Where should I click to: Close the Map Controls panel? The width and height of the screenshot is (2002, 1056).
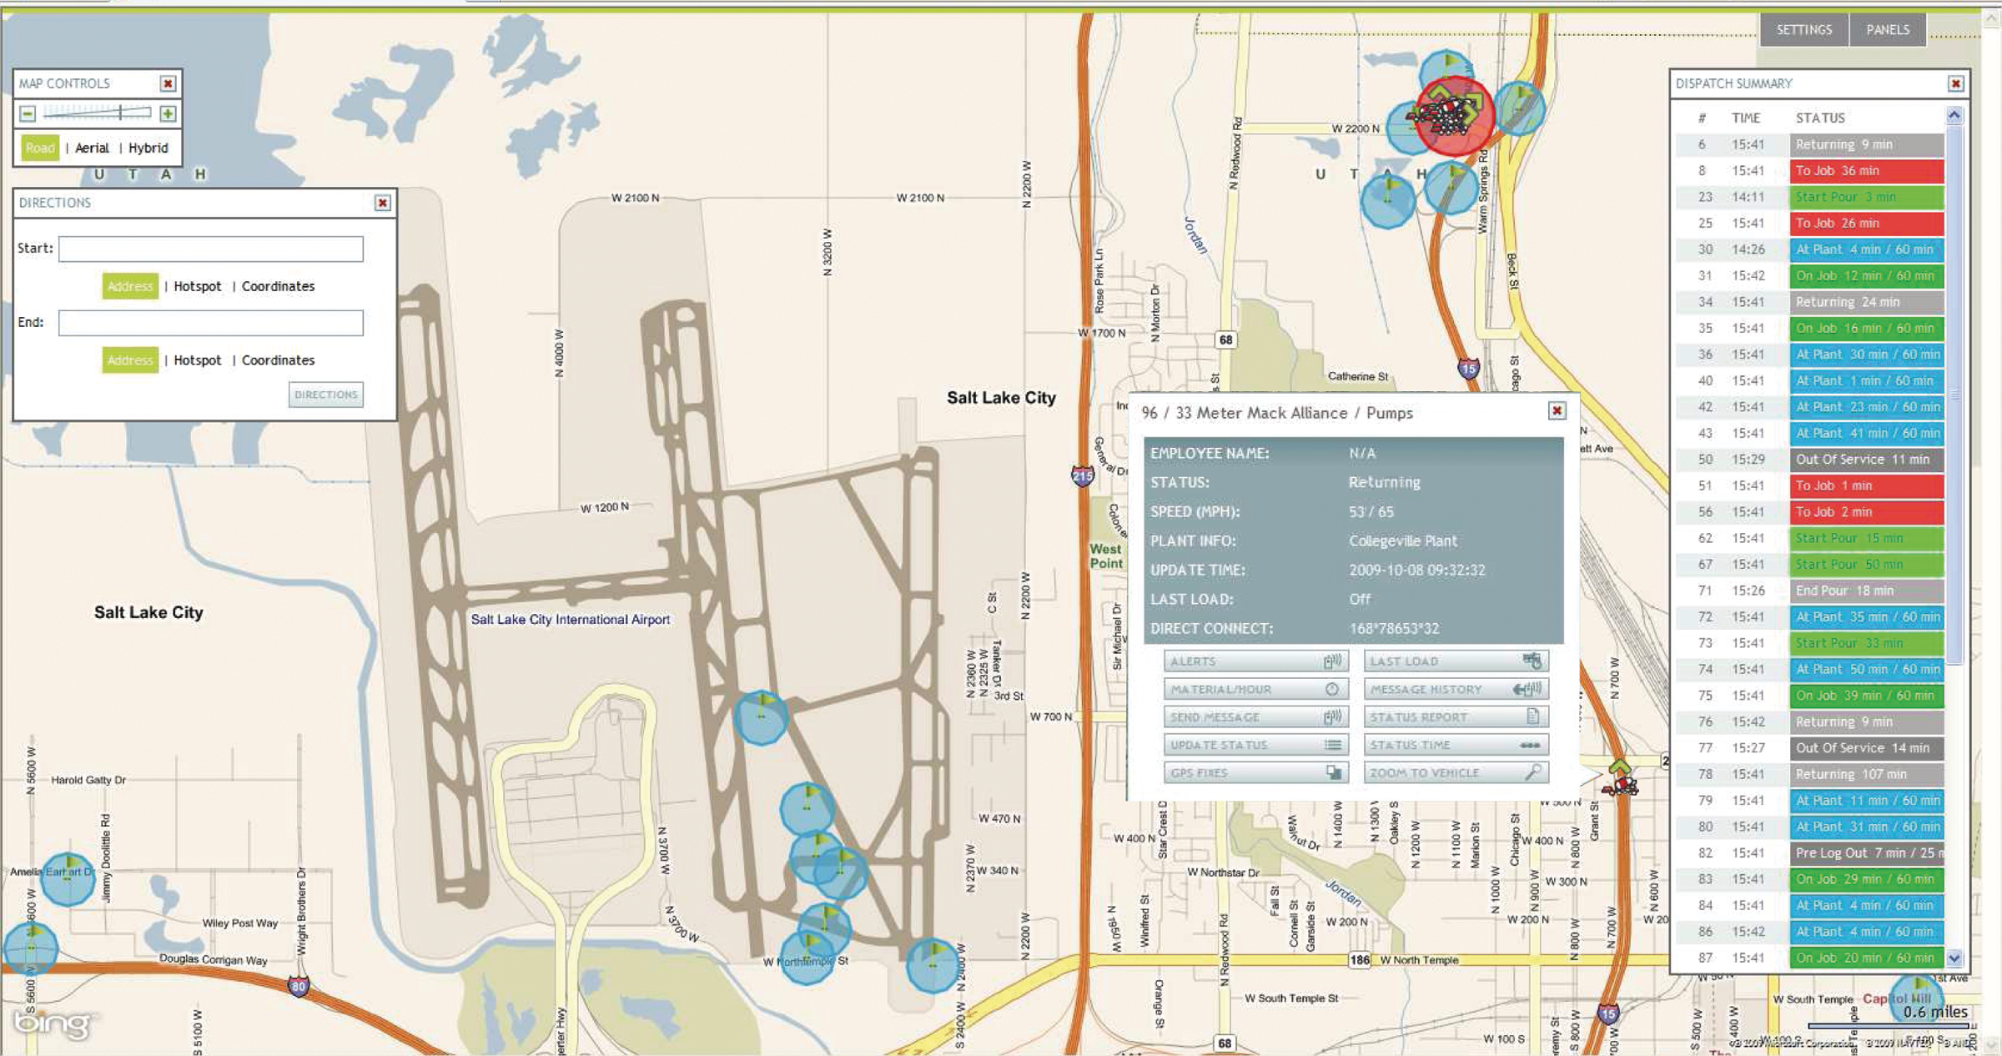[168, 83]
